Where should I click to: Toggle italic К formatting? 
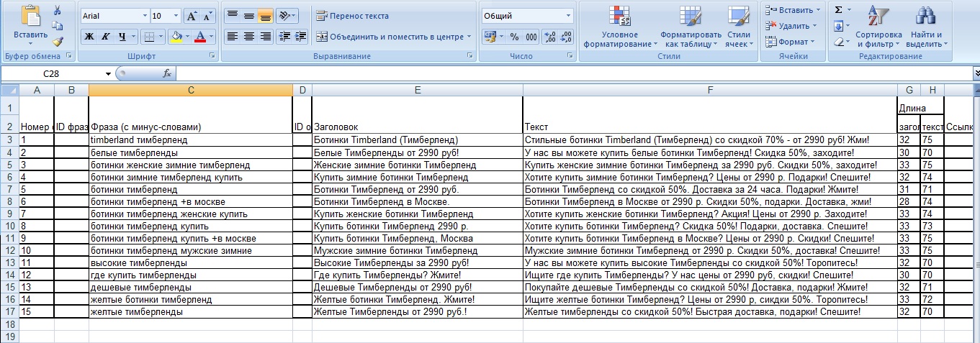(x=105, y=37)
